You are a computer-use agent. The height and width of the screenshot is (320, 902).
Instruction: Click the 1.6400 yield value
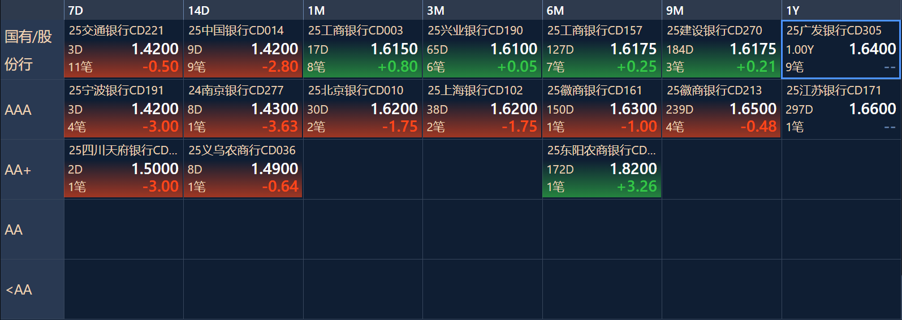pos(873,49)
